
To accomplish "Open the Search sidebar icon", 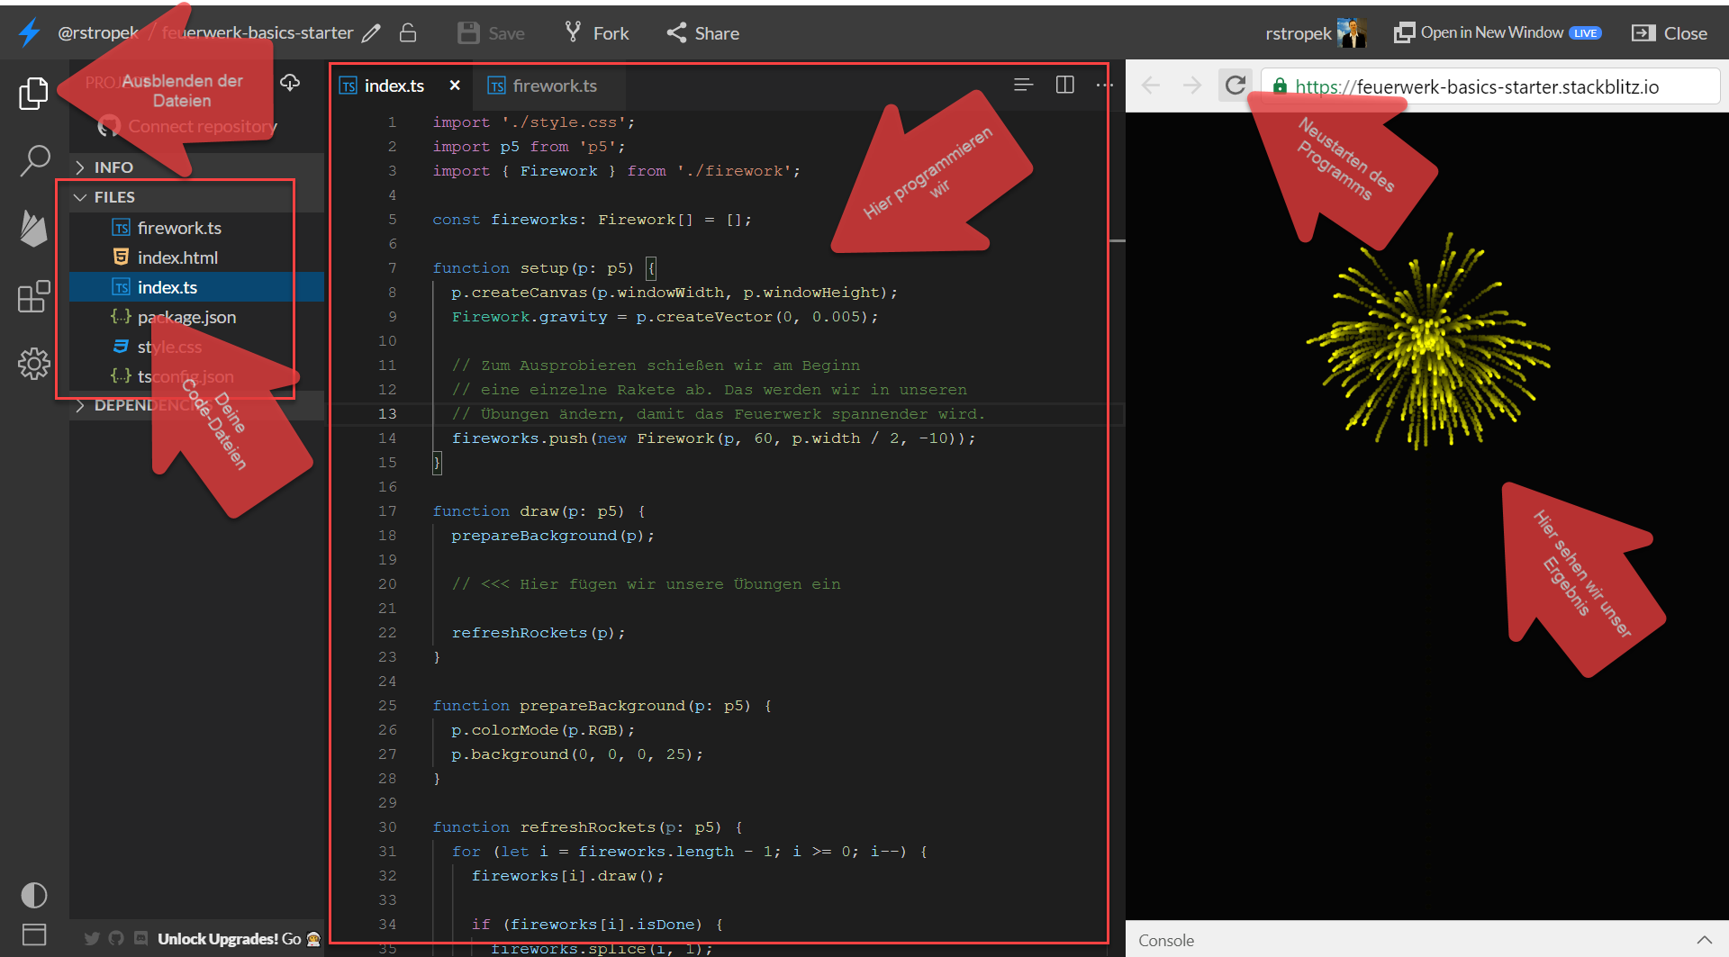I will point(34,161).
